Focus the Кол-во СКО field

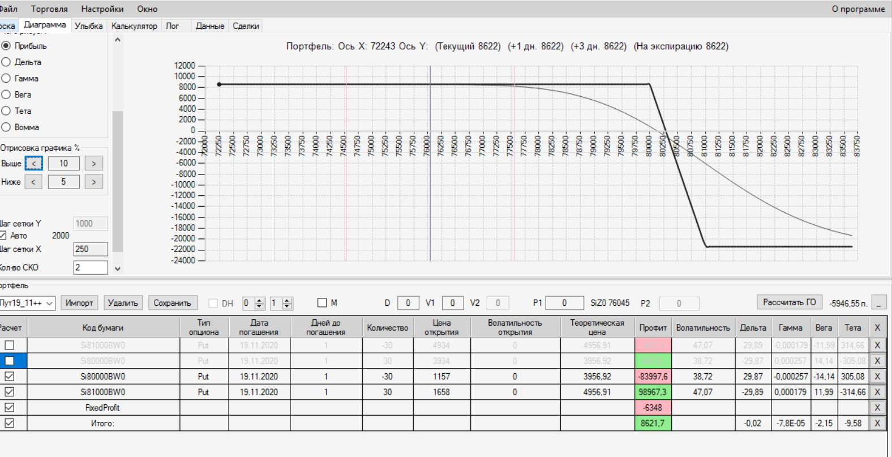(91, 267)
